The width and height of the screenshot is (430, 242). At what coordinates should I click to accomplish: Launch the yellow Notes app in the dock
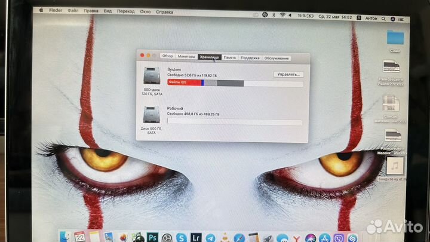point(94,237)
